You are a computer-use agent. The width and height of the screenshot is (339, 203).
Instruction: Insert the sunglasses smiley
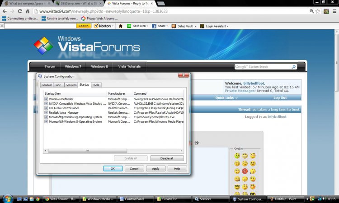pos(237,187)
